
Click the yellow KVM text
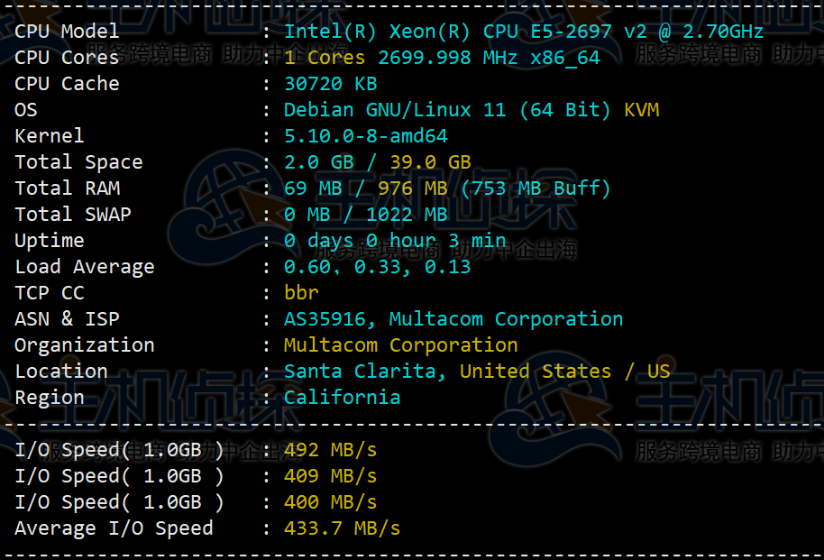tap(641, 110)
